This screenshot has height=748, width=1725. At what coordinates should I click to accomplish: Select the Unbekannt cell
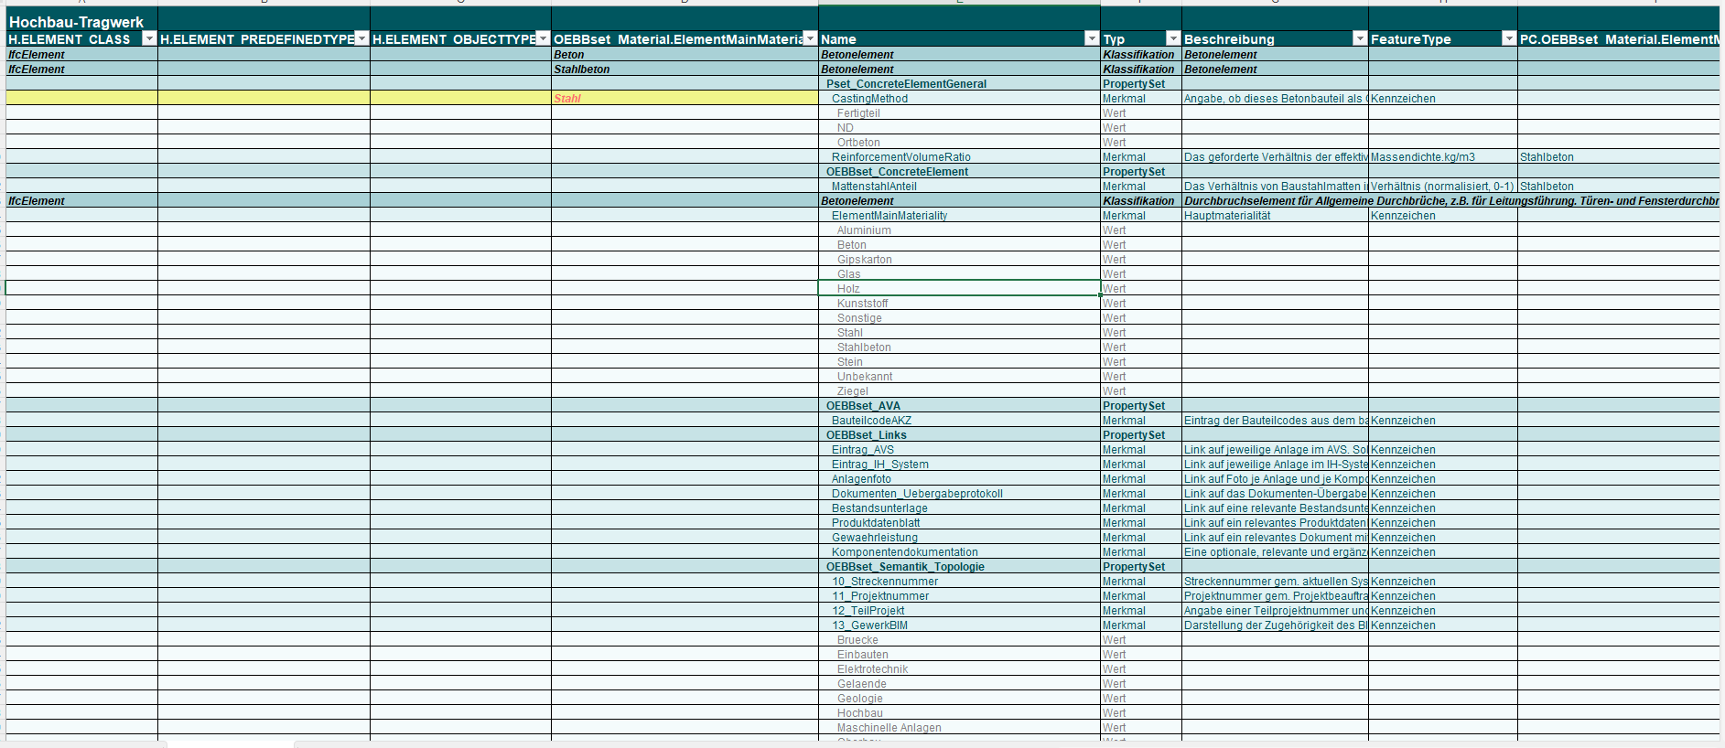[959, 377]
